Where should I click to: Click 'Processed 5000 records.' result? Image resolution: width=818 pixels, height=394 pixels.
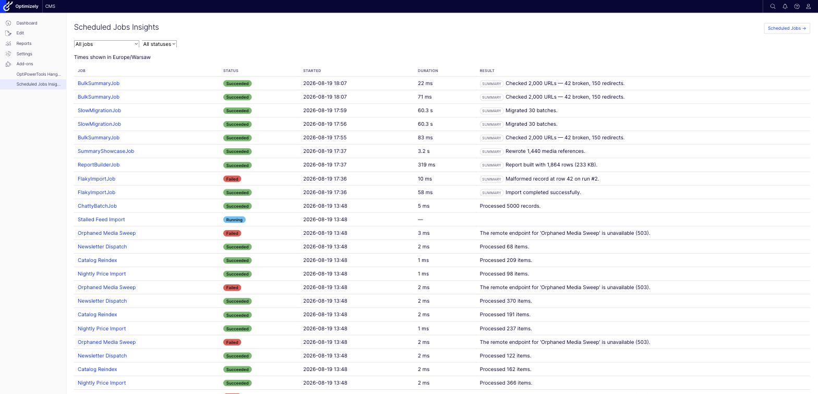[x=510, y=206]
